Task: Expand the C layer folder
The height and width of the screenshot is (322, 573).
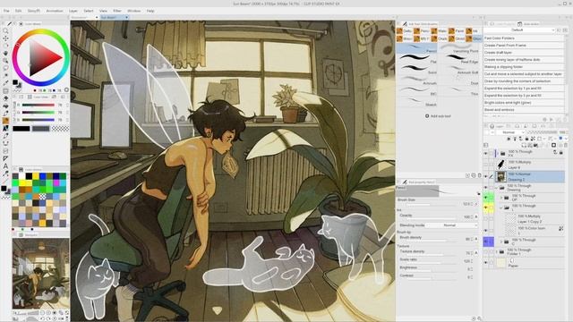Action: (x=501, y=241)
